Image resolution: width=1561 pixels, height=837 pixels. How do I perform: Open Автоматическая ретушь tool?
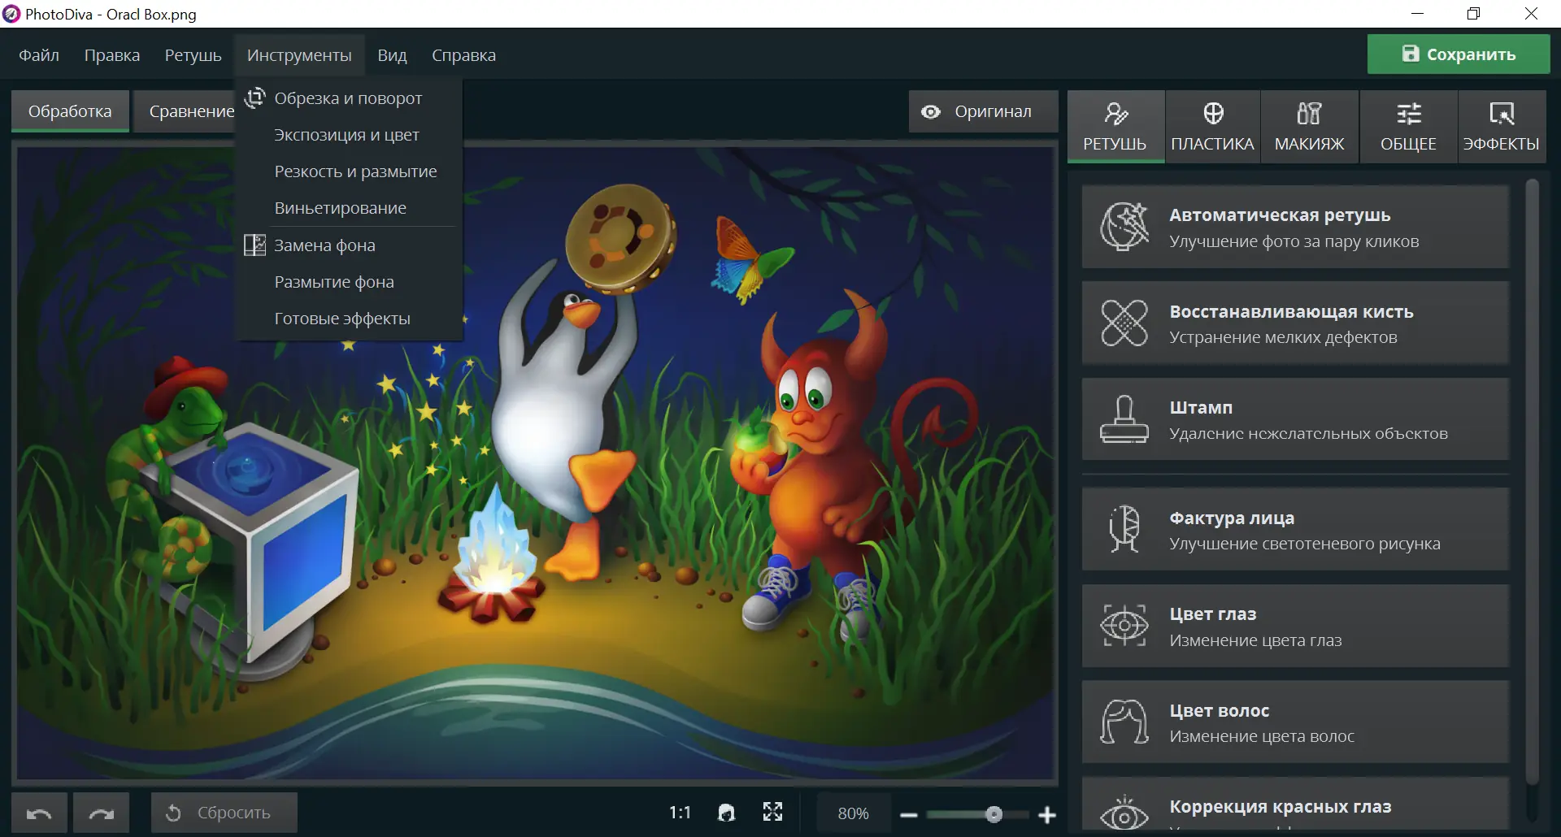[x=1295, y=227]
